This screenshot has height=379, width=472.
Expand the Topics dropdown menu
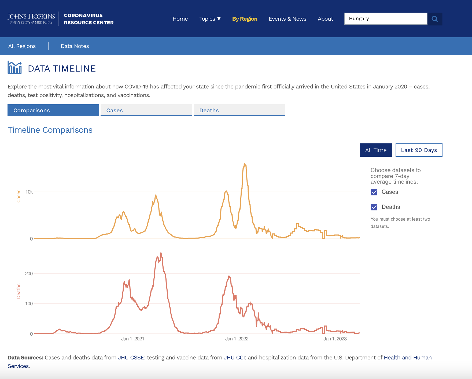click(x=210, y=19)
